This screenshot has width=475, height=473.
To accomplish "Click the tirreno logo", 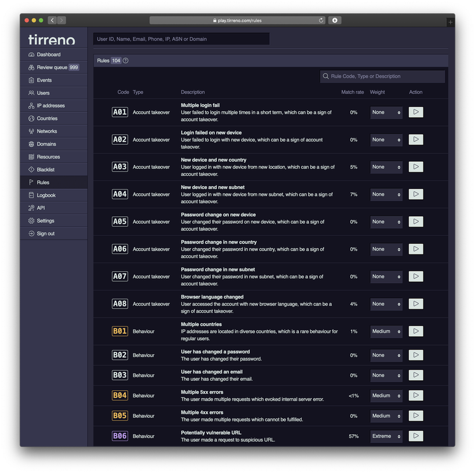I will coord(52,39).
